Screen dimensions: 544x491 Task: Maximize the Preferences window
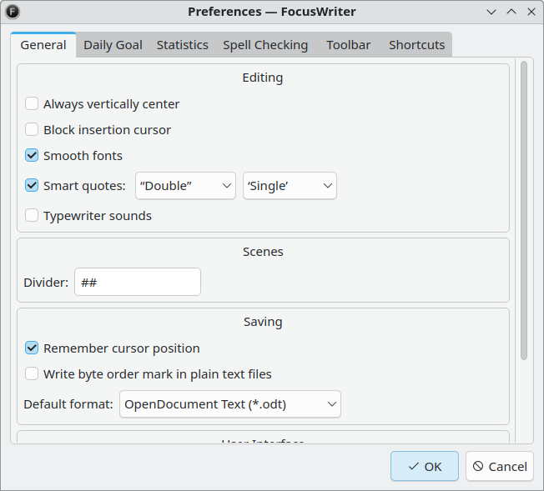511,12
